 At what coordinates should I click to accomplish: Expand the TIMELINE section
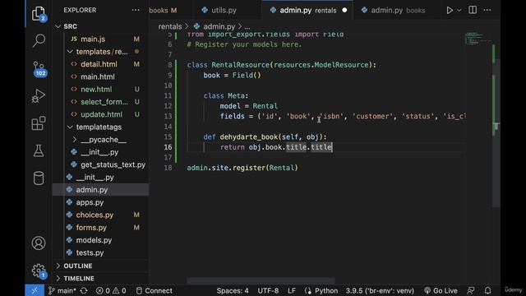click(x=79, y=279)
